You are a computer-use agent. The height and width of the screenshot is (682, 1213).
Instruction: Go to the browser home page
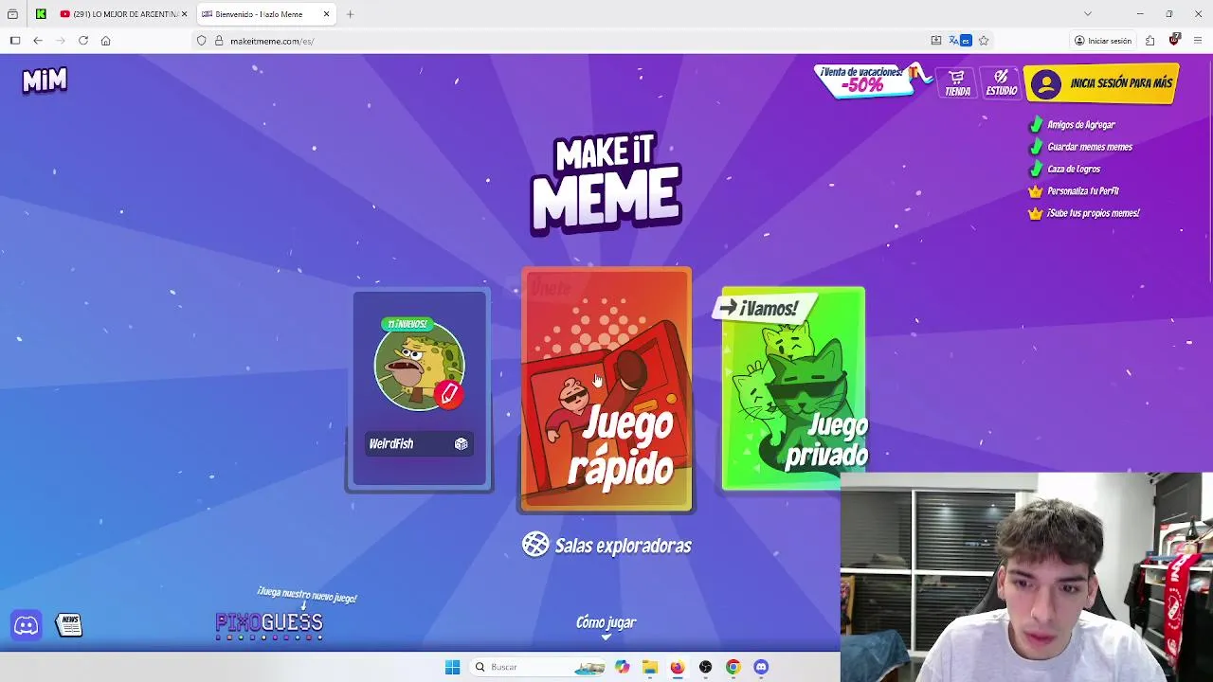pos(105,41)
